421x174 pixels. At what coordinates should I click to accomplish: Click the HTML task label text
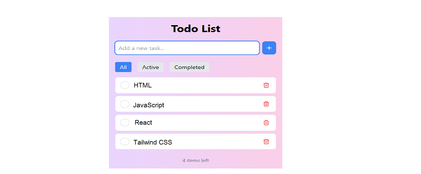[x=143, y=85]
